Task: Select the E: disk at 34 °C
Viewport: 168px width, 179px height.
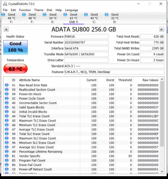Action: (53, 18)
